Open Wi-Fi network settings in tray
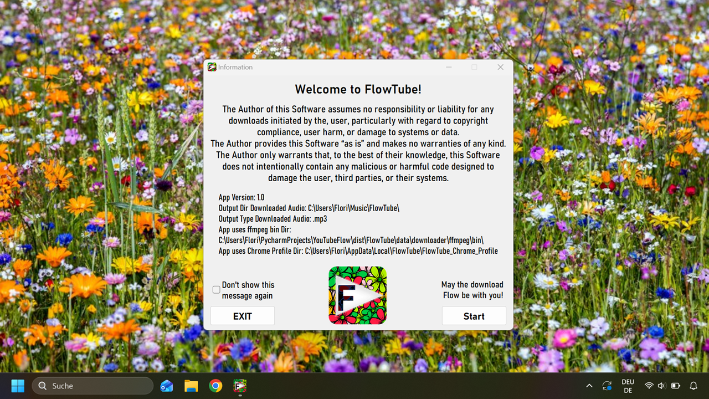This screenshot has height=399, width=709. click(x=649, y=386)
